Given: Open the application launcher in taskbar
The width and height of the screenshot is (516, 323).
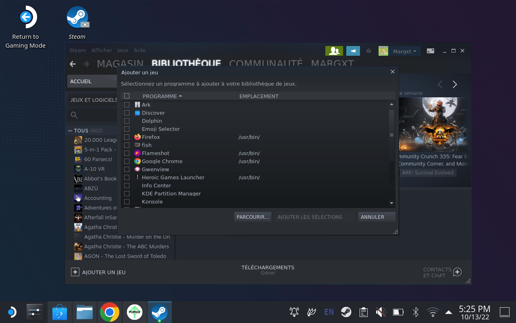Looking at the screenshot, I should [12, 312].
